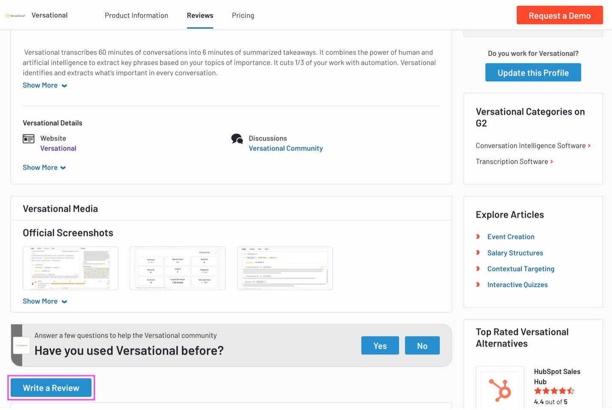
Task: Expand description with first Show More
Action: [45, 86]
